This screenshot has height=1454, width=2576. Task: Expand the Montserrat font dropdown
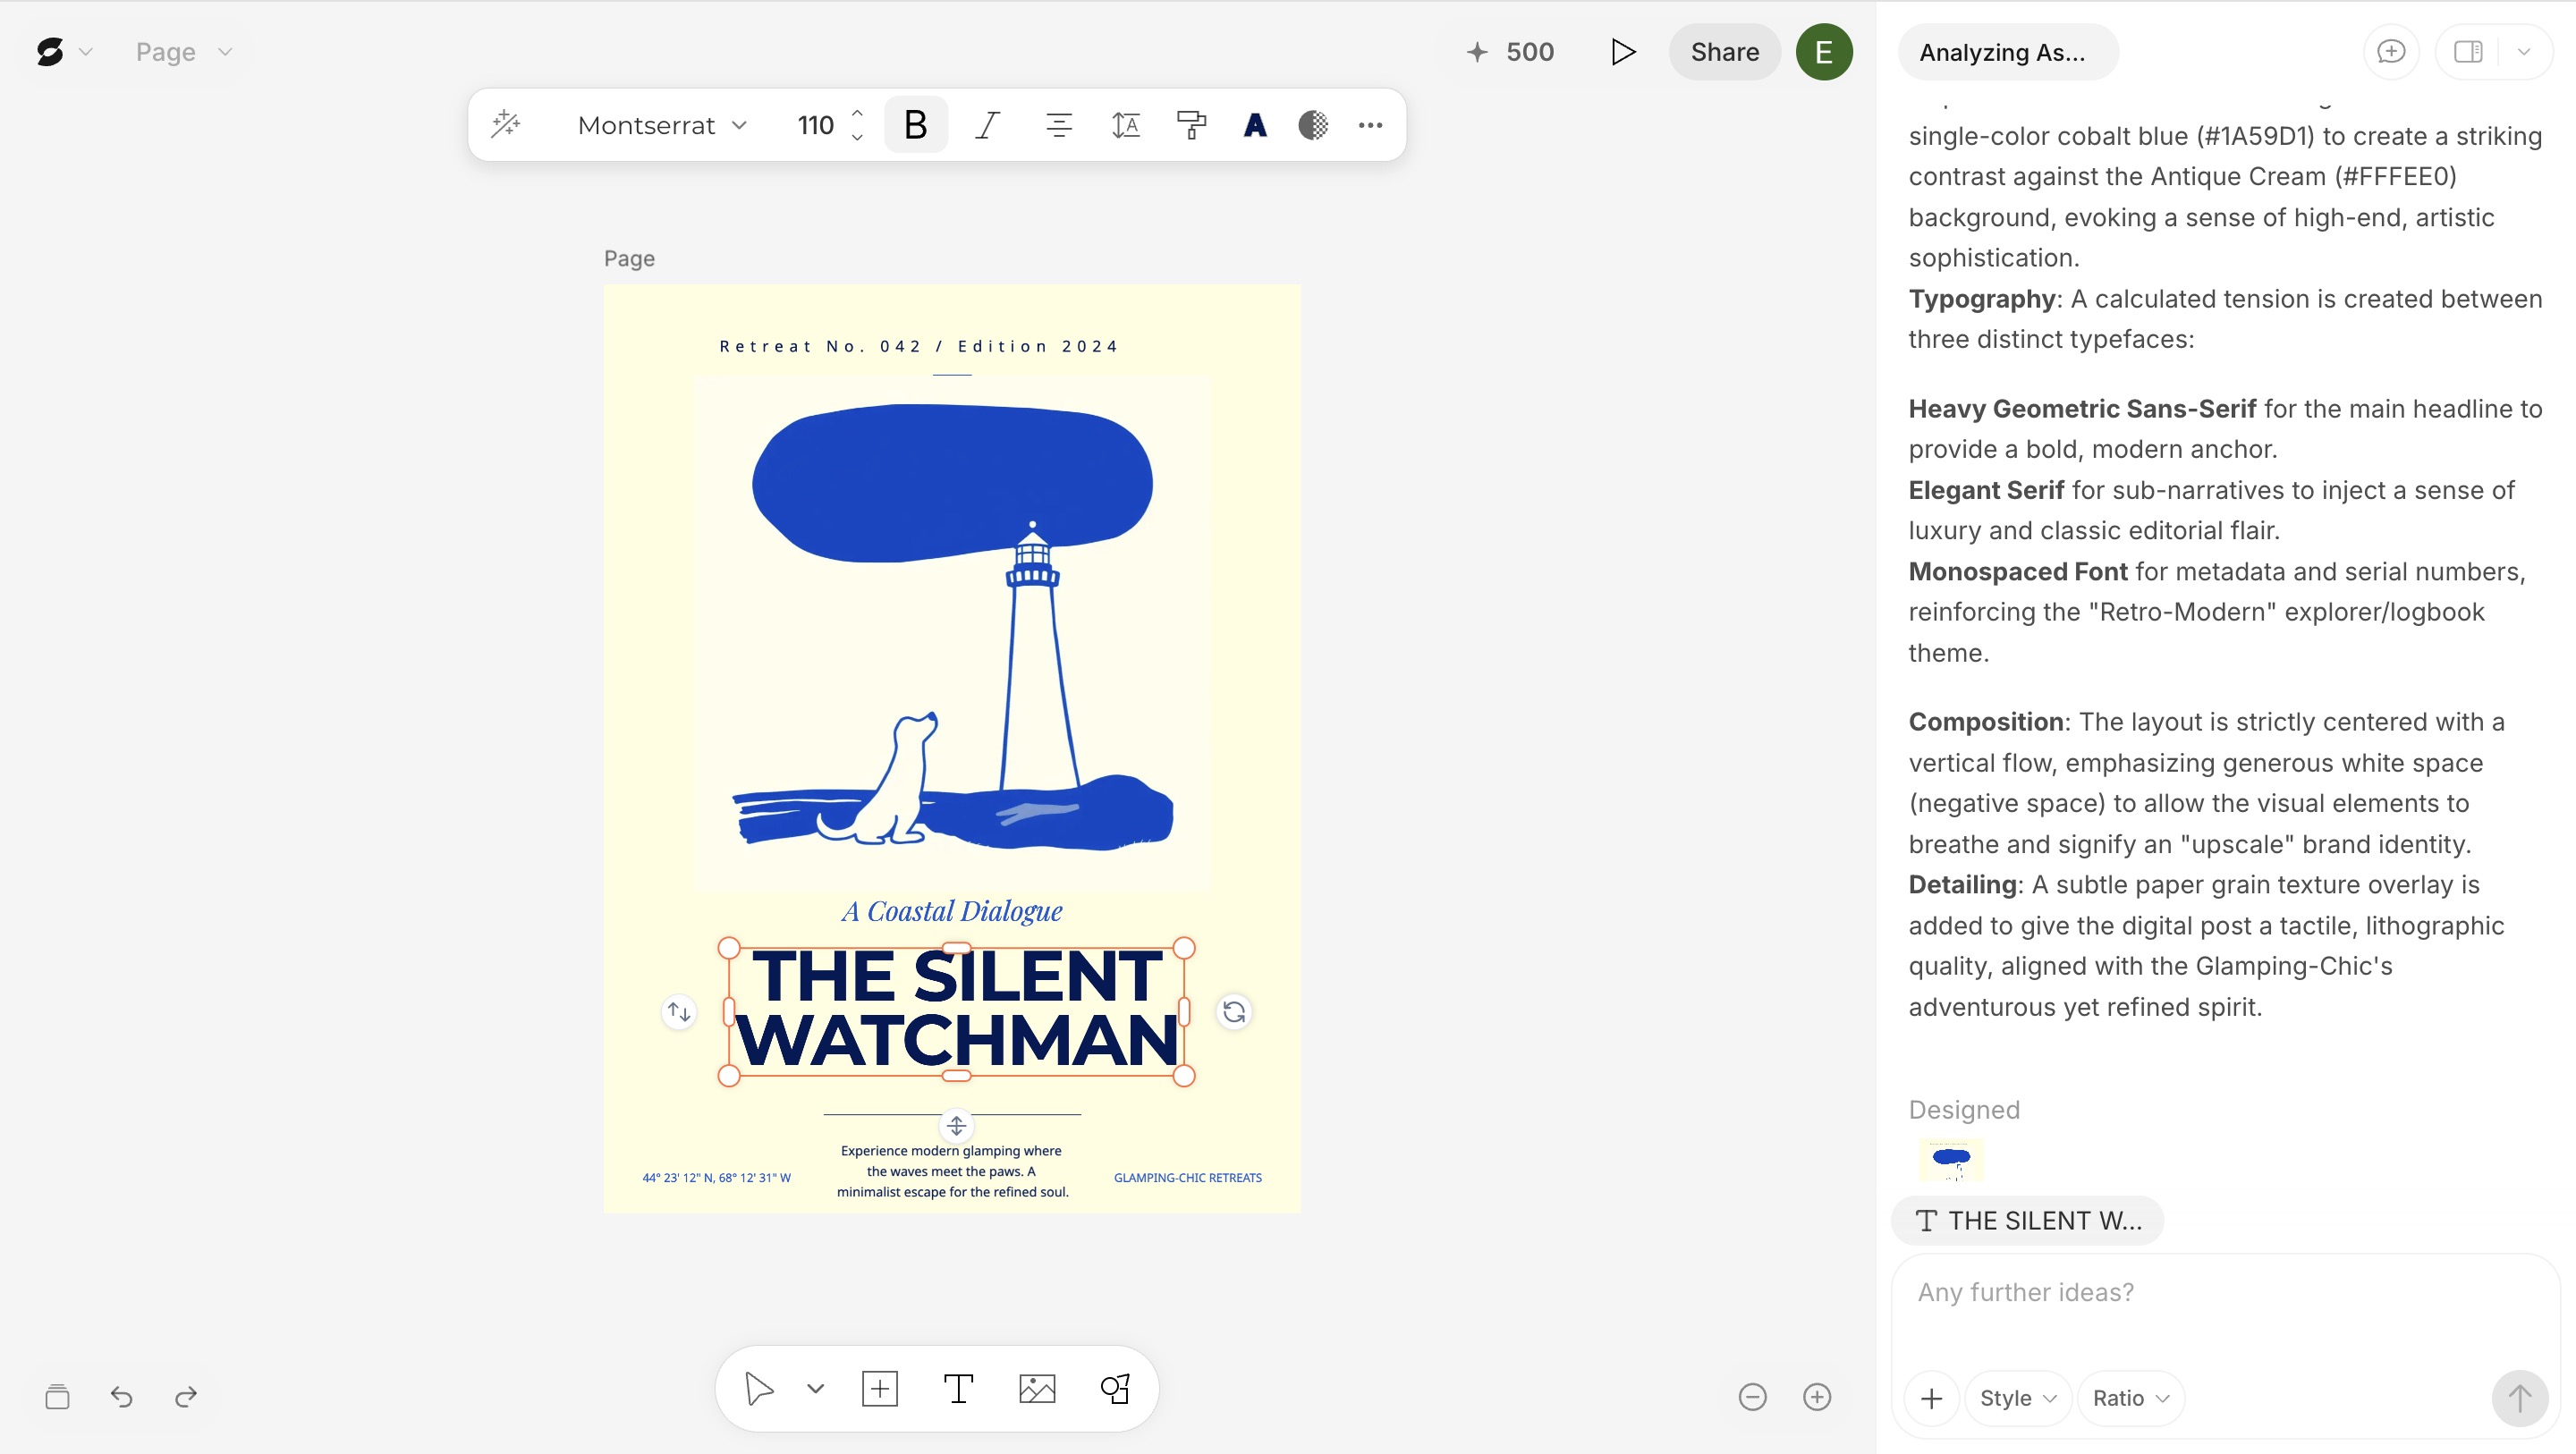(662, 125)
